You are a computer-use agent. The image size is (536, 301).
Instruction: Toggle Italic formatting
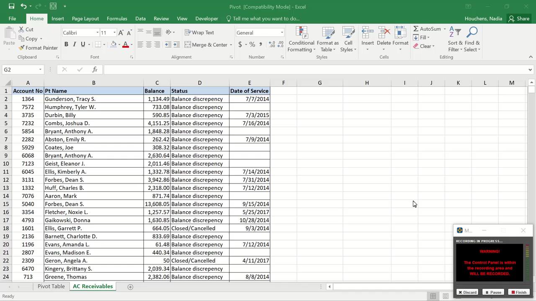tap(75, 44)
